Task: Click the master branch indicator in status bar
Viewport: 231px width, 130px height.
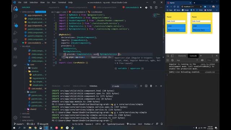Action: [19, 124]
